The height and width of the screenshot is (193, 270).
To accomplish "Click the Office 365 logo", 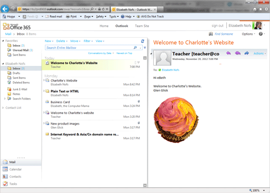I will (x=17, y=26).
